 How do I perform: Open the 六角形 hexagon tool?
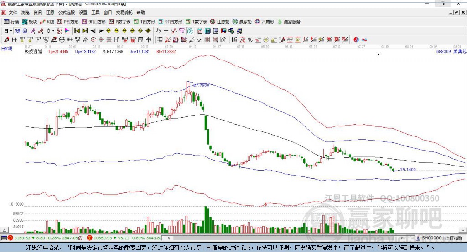coord(265,22)
